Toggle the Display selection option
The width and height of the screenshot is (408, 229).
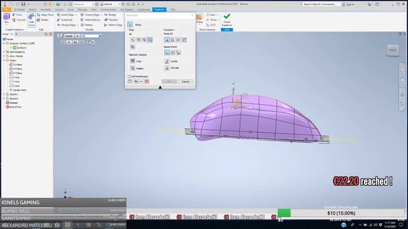click(137, 68)
